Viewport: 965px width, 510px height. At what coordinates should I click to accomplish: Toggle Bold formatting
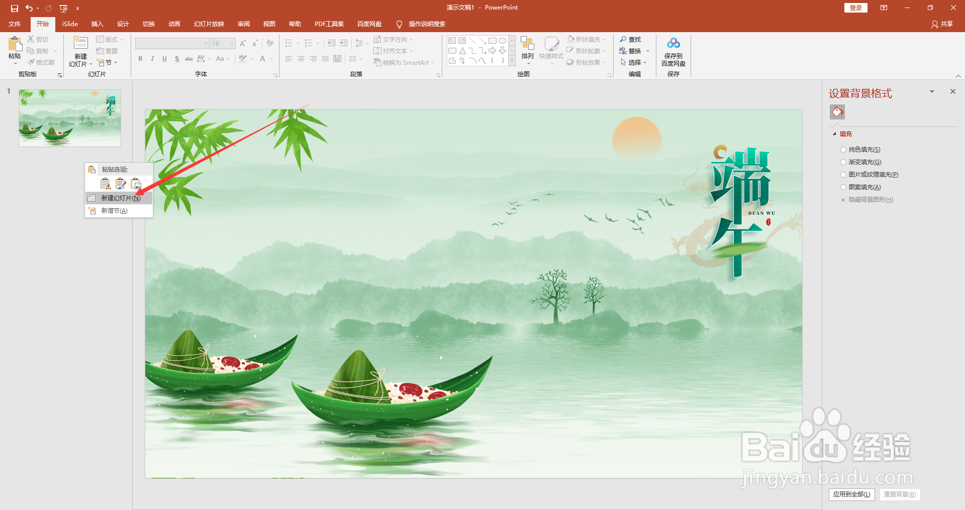point(140,59)
